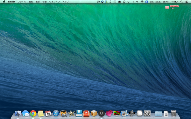This screenshot has width=191, height=119.
Task: Open the 表示 menu
Action: [x=38, y=2]
